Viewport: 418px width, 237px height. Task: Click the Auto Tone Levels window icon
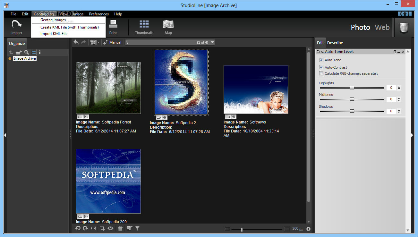pyautogui.click(x=318, y=52)
